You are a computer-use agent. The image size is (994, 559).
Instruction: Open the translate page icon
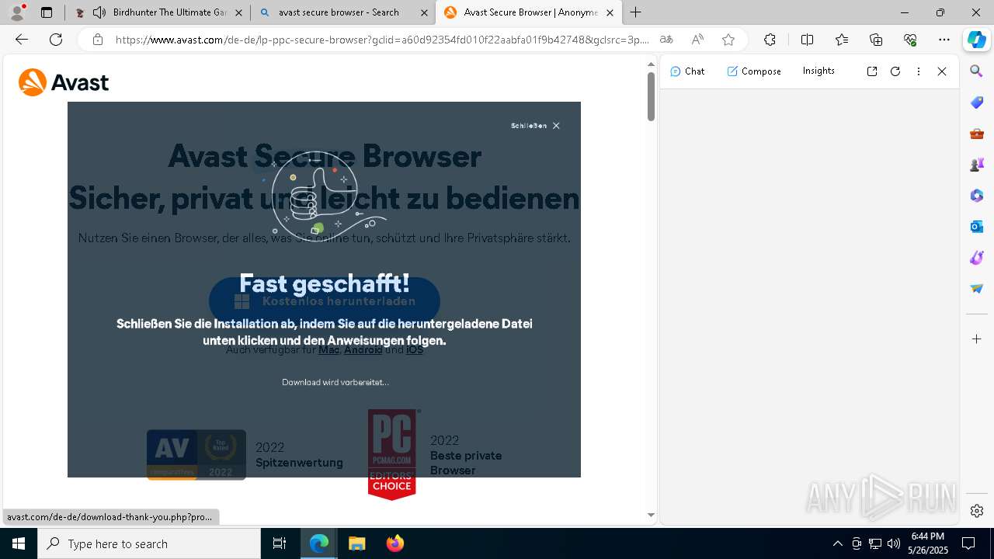(666, 40)
